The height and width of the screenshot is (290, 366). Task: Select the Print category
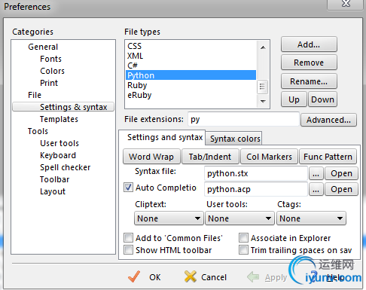pos(49,83)
